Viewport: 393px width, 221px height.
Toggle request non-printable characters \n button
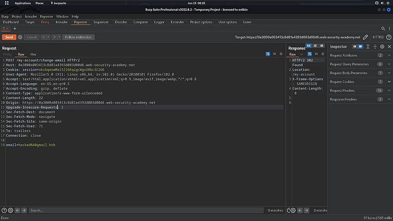pos(275,54)
